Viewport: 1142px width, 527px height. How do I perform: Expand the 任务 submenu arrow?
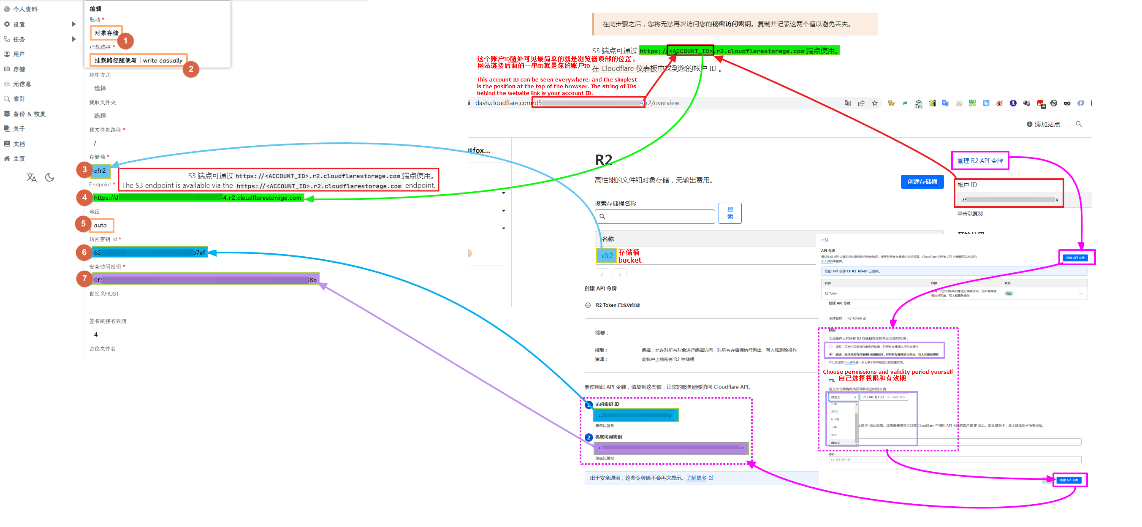[x=73, y=39]
